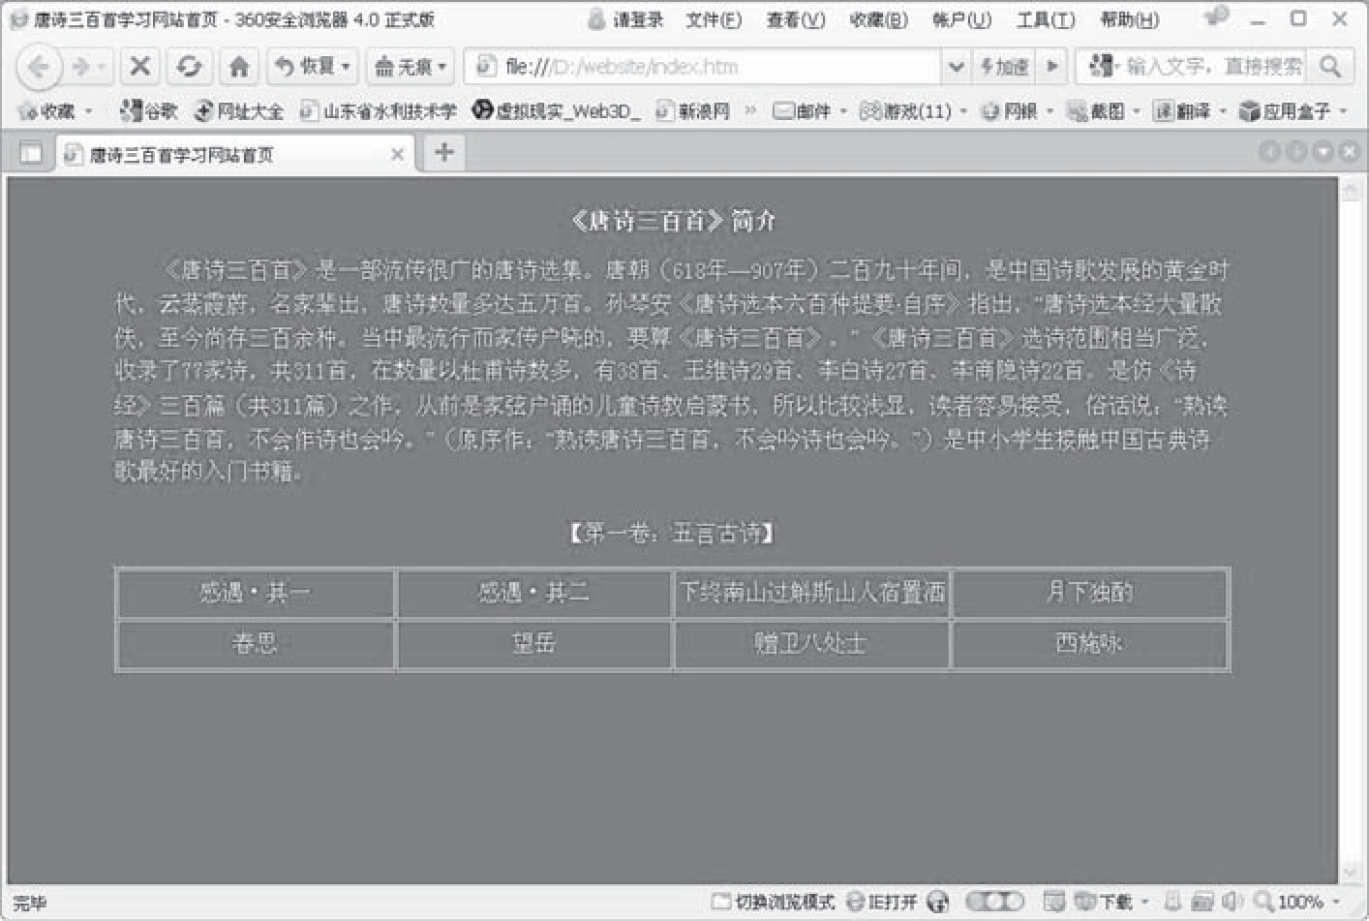Open poem 西施咏
1369x921 pixels.
[1089, 643]
